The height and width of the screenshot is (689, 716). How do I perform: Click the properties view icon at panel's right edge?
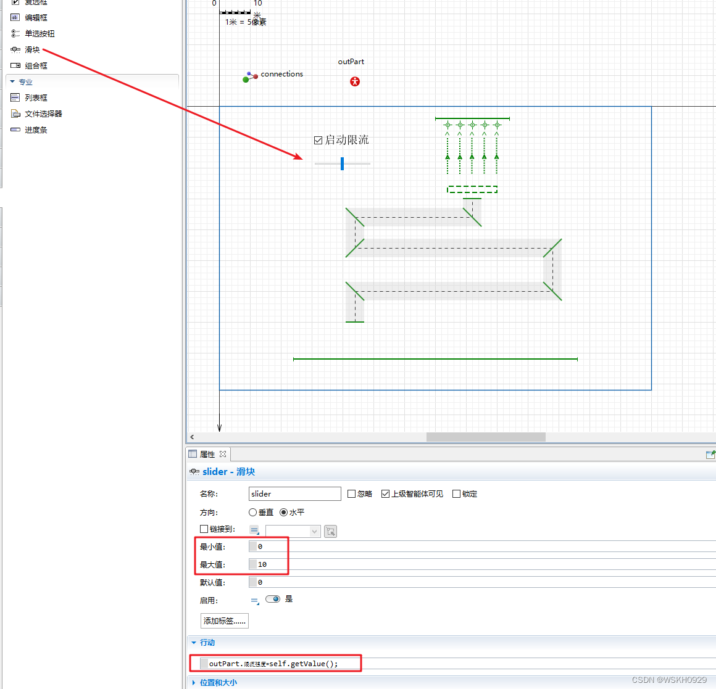[x=710, y=454]
